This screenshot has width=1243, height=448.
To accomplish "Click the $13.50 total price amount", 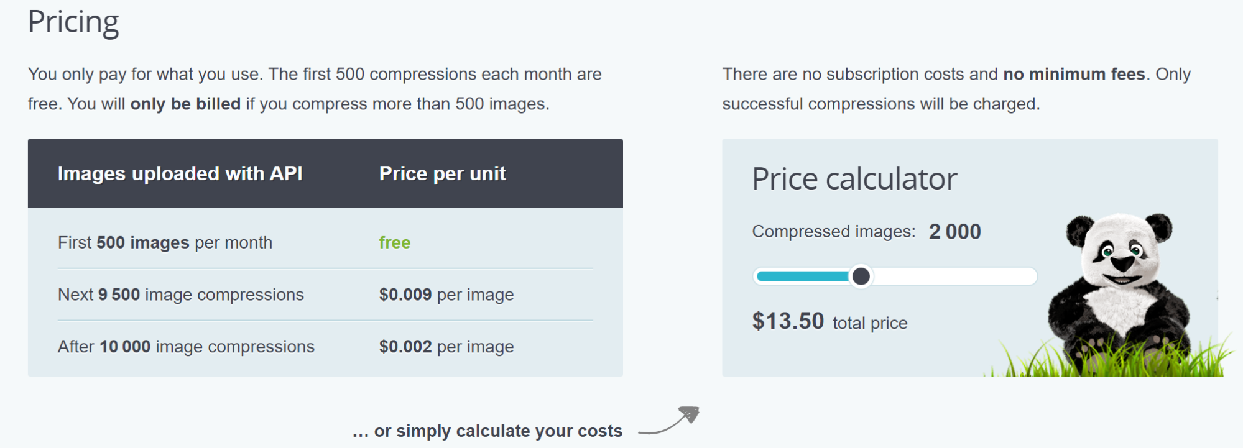I will click(788, 321).
